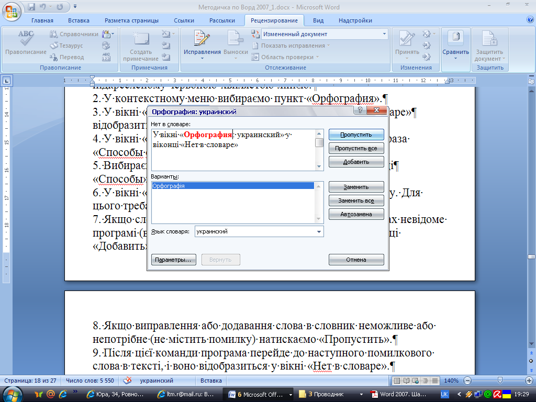This screenshot has height=402, width=536.
Task: Open Защитить документ menu
Action: (x=489, y=46)
